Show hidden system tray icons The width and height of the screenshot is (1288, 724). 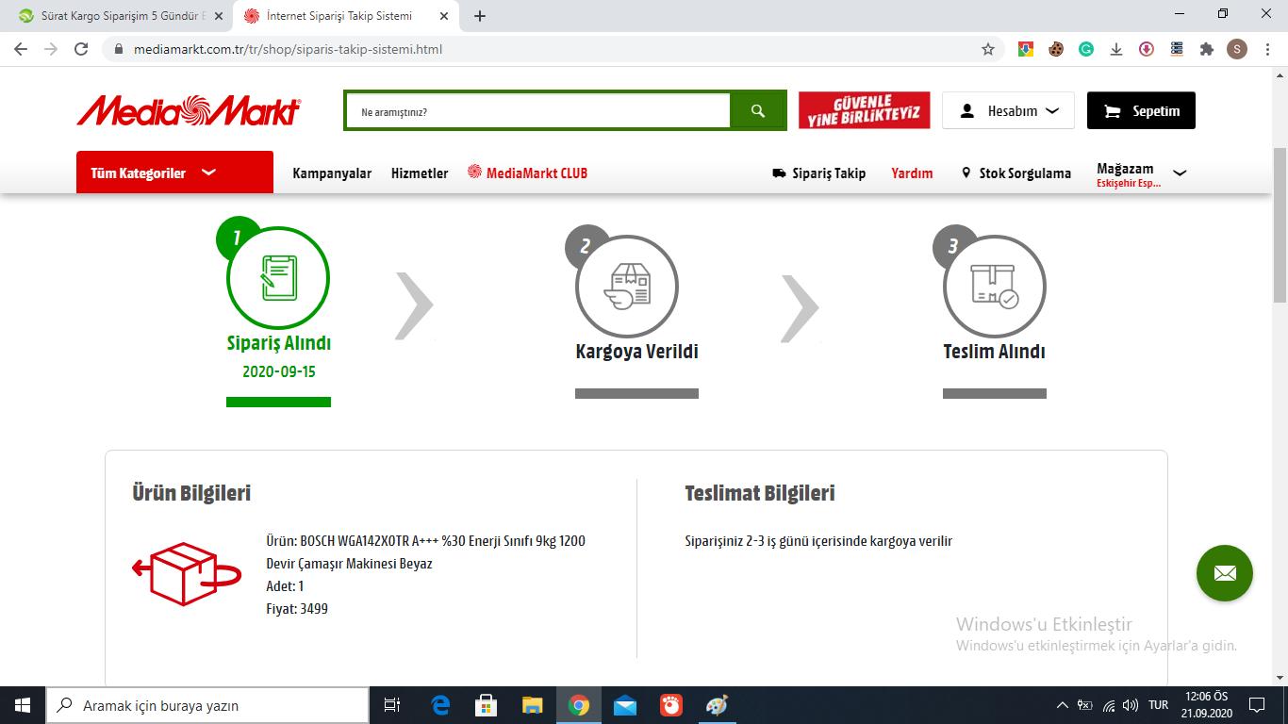[x=1063, y=705]
